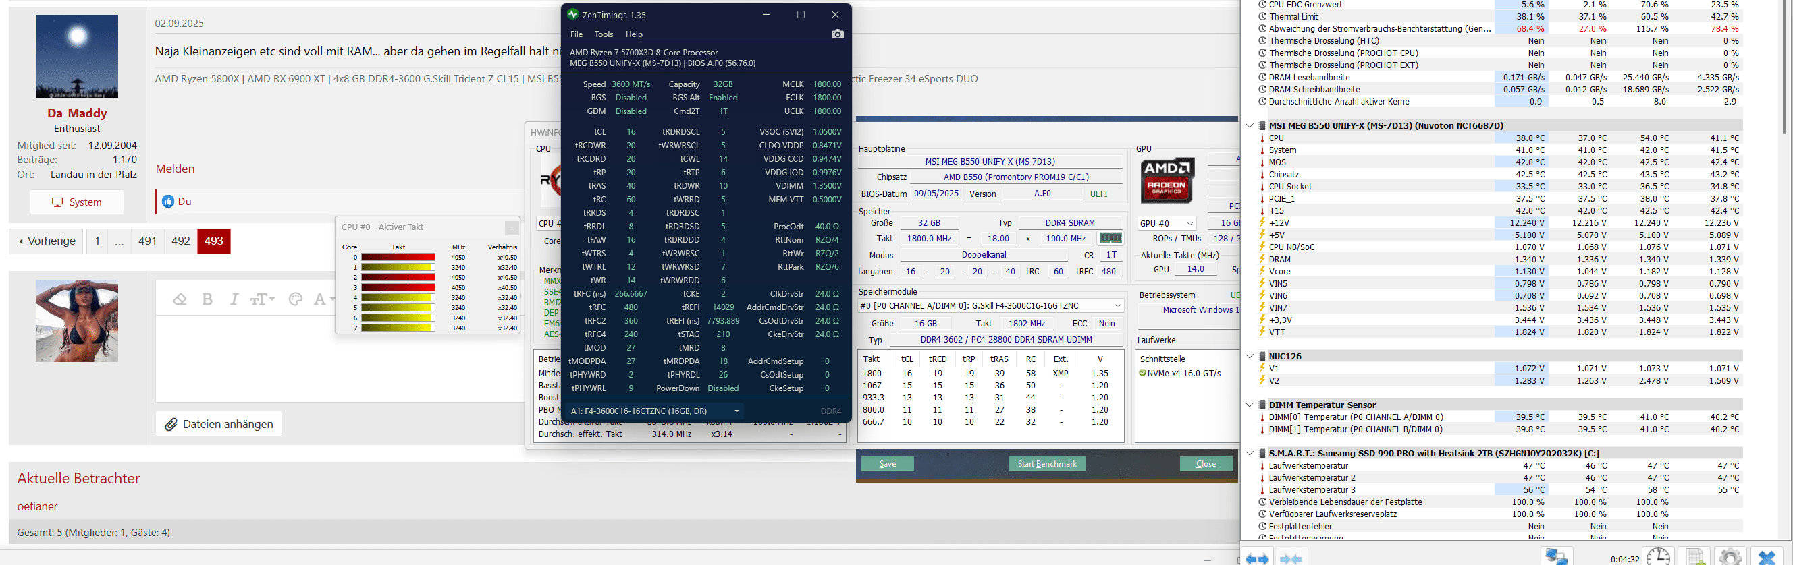Click the collapse columns arrows icon in sensors
The image size is (1793, 565).
click(x=1291, y=559)
